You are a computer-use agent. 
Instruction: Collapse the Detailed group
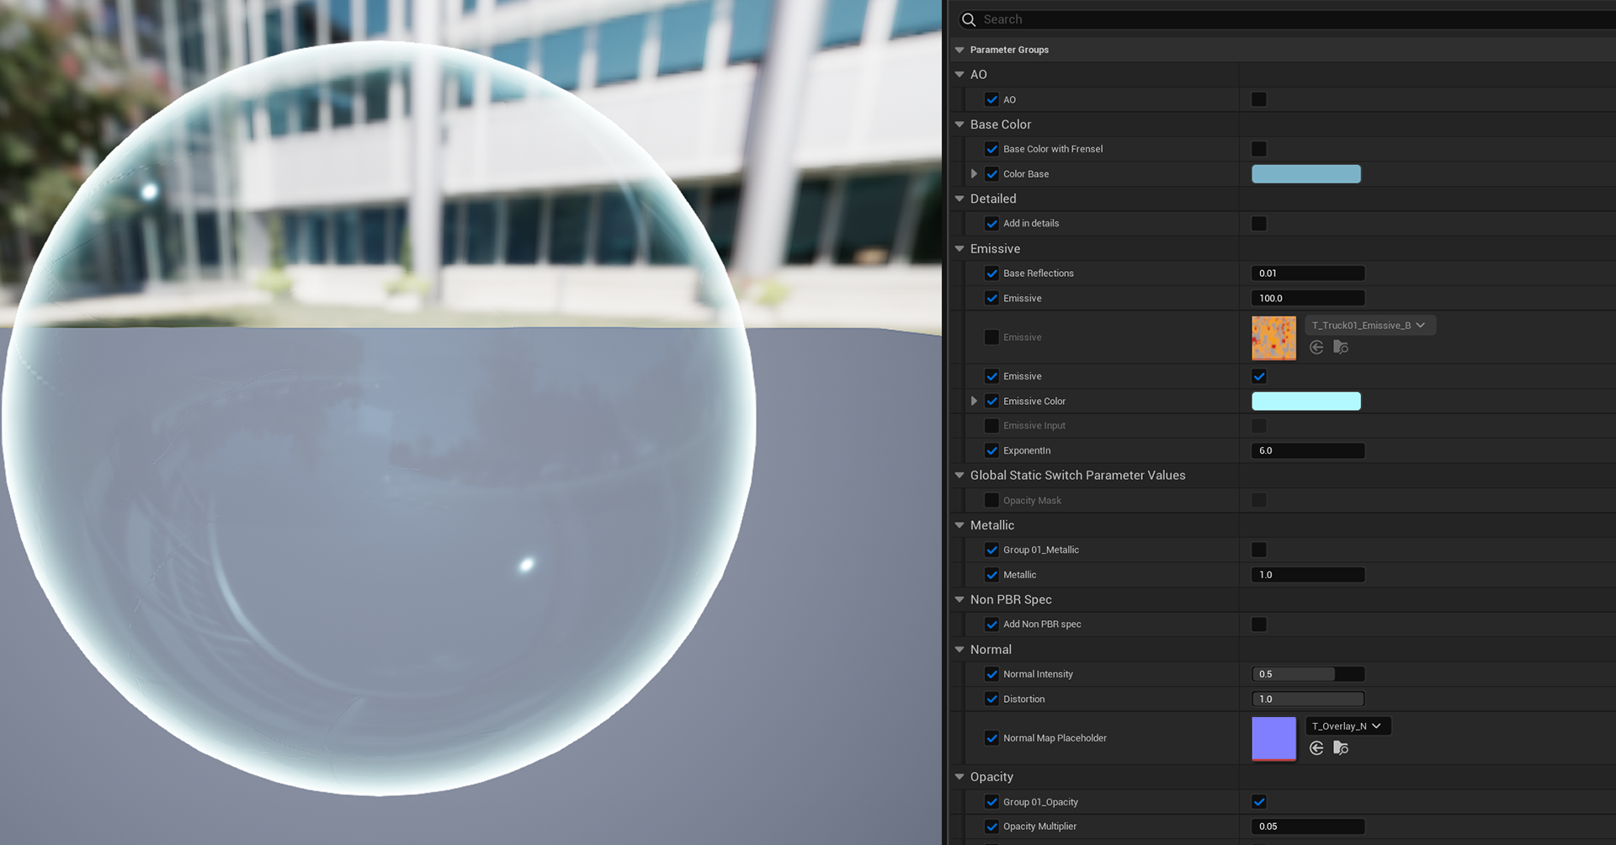(x=959, y=199)
